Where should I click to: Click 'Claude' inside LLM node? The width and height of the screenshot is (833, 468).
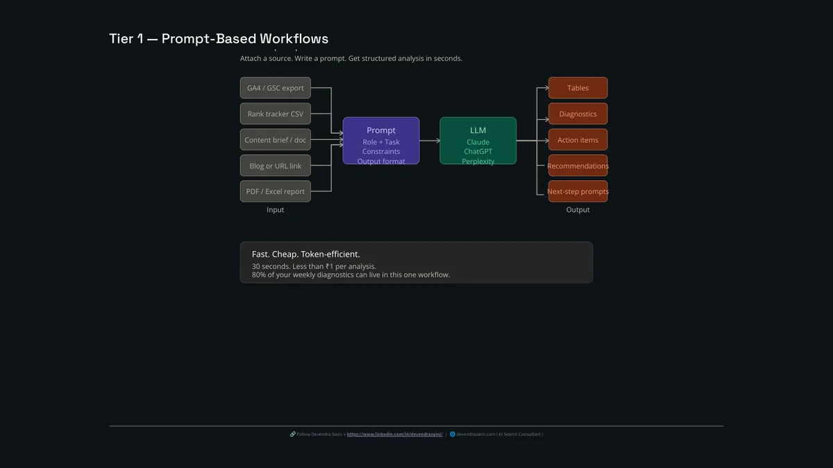(478, 142)
